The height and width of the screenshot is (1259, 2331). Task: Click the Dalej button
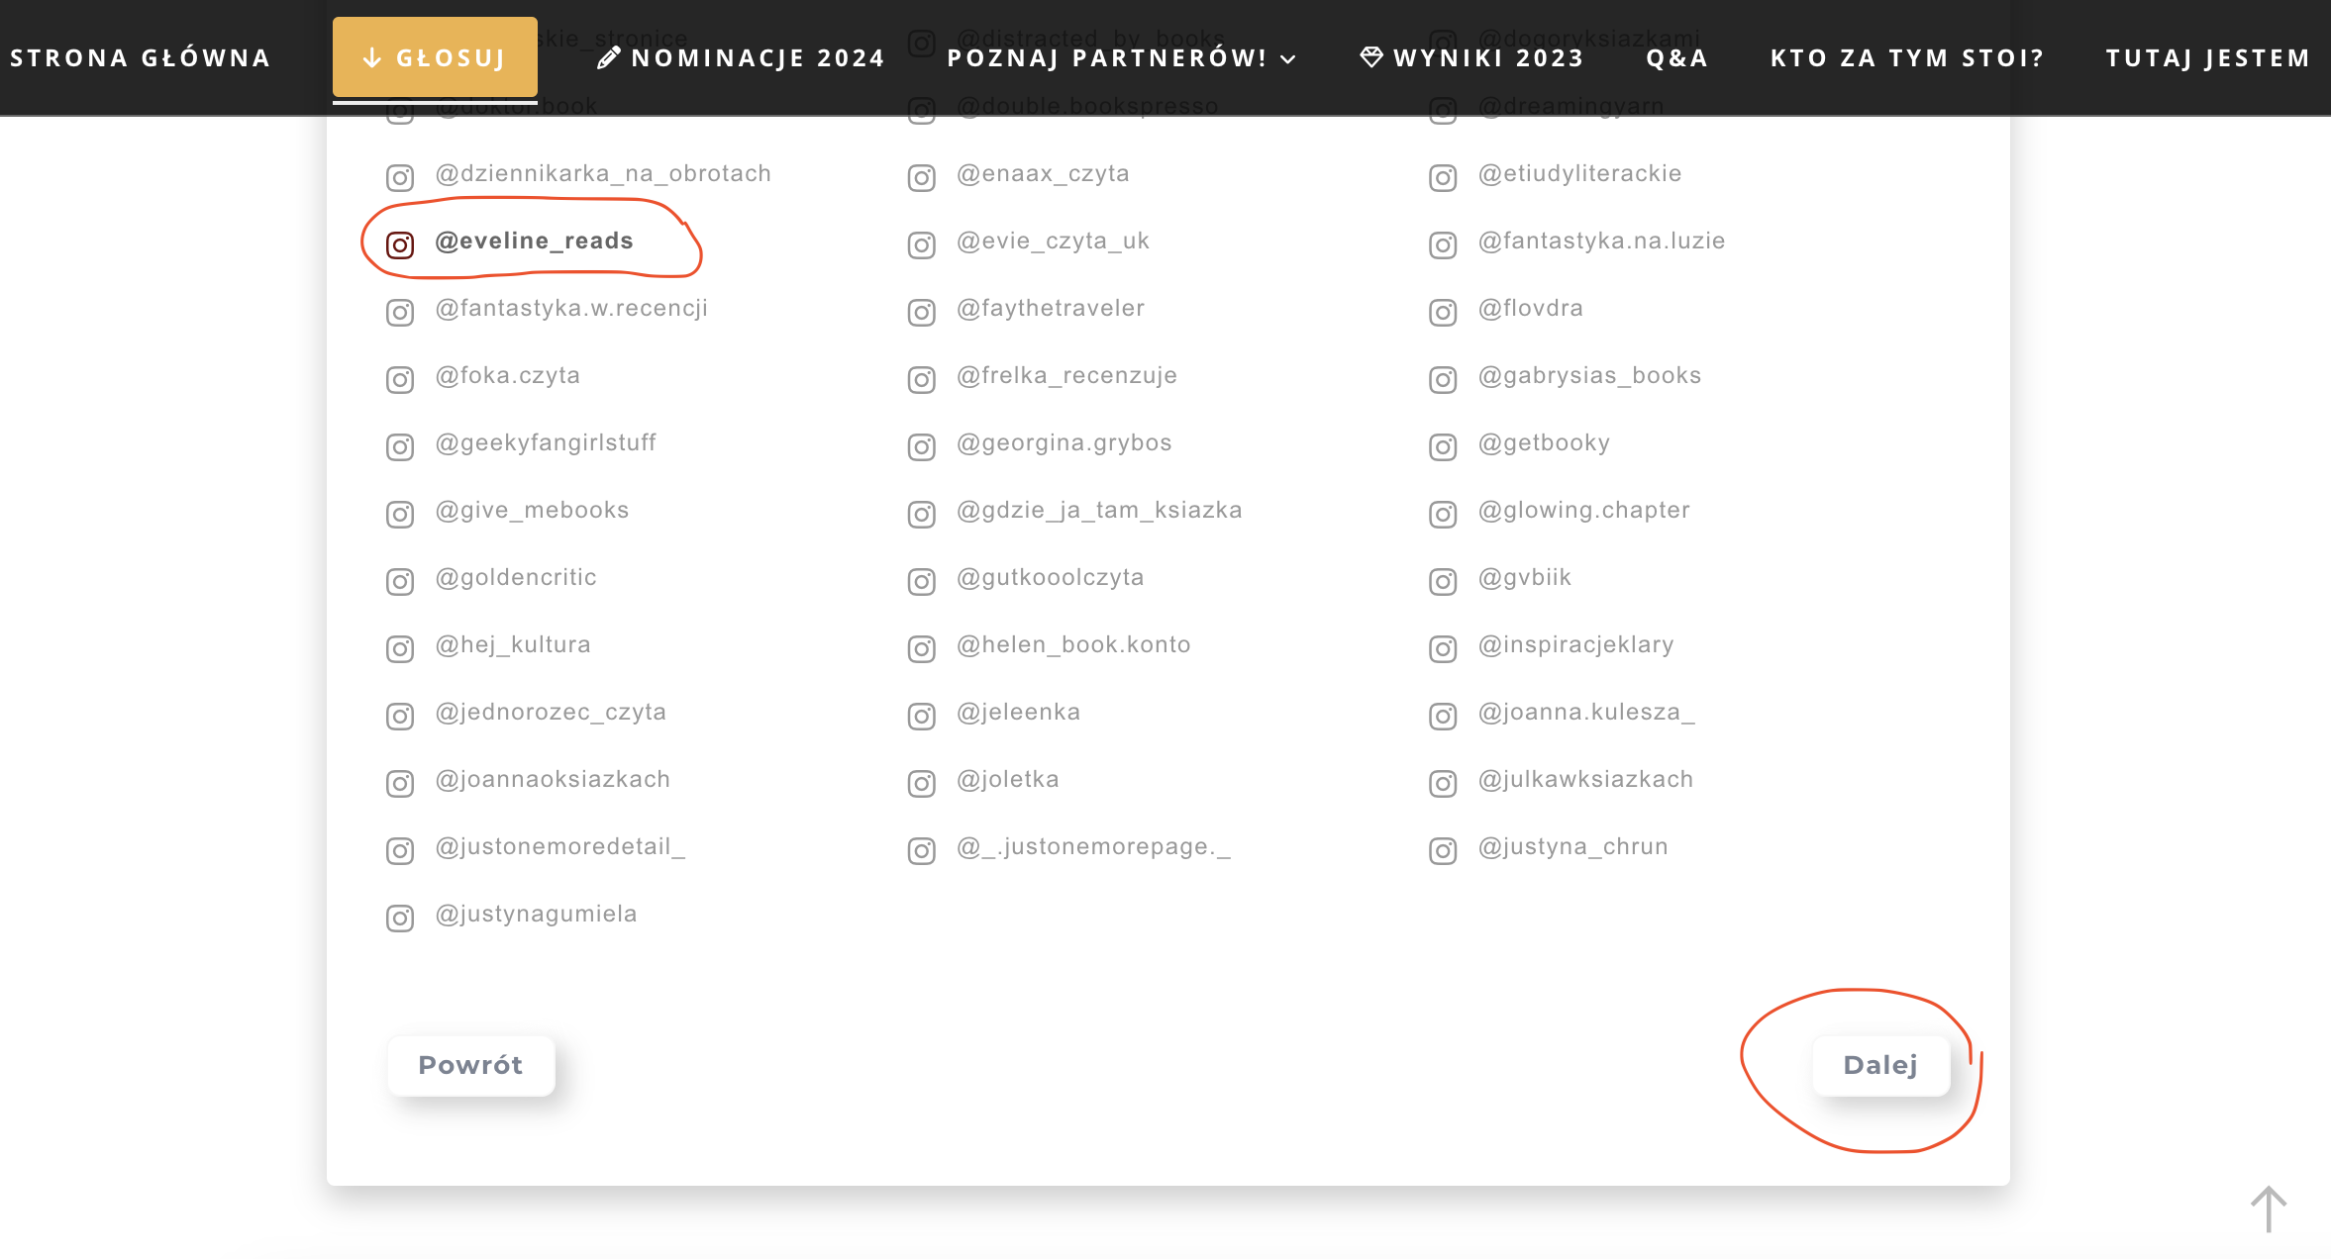[x=1879, y=1065]
